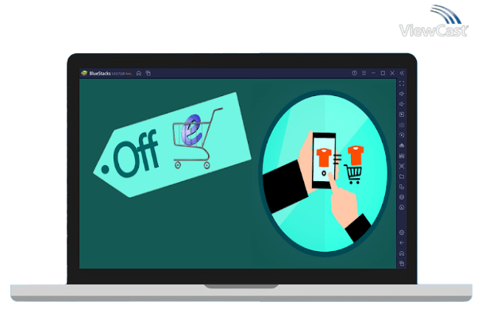The image size is (478, 329).
Task: Click the BlueStacks logo in title bar
Action: pos(83,73)
